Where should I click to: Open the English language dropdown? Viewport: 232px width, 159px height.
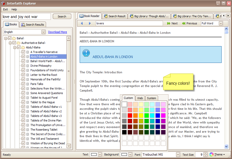[x=43, y=32]
